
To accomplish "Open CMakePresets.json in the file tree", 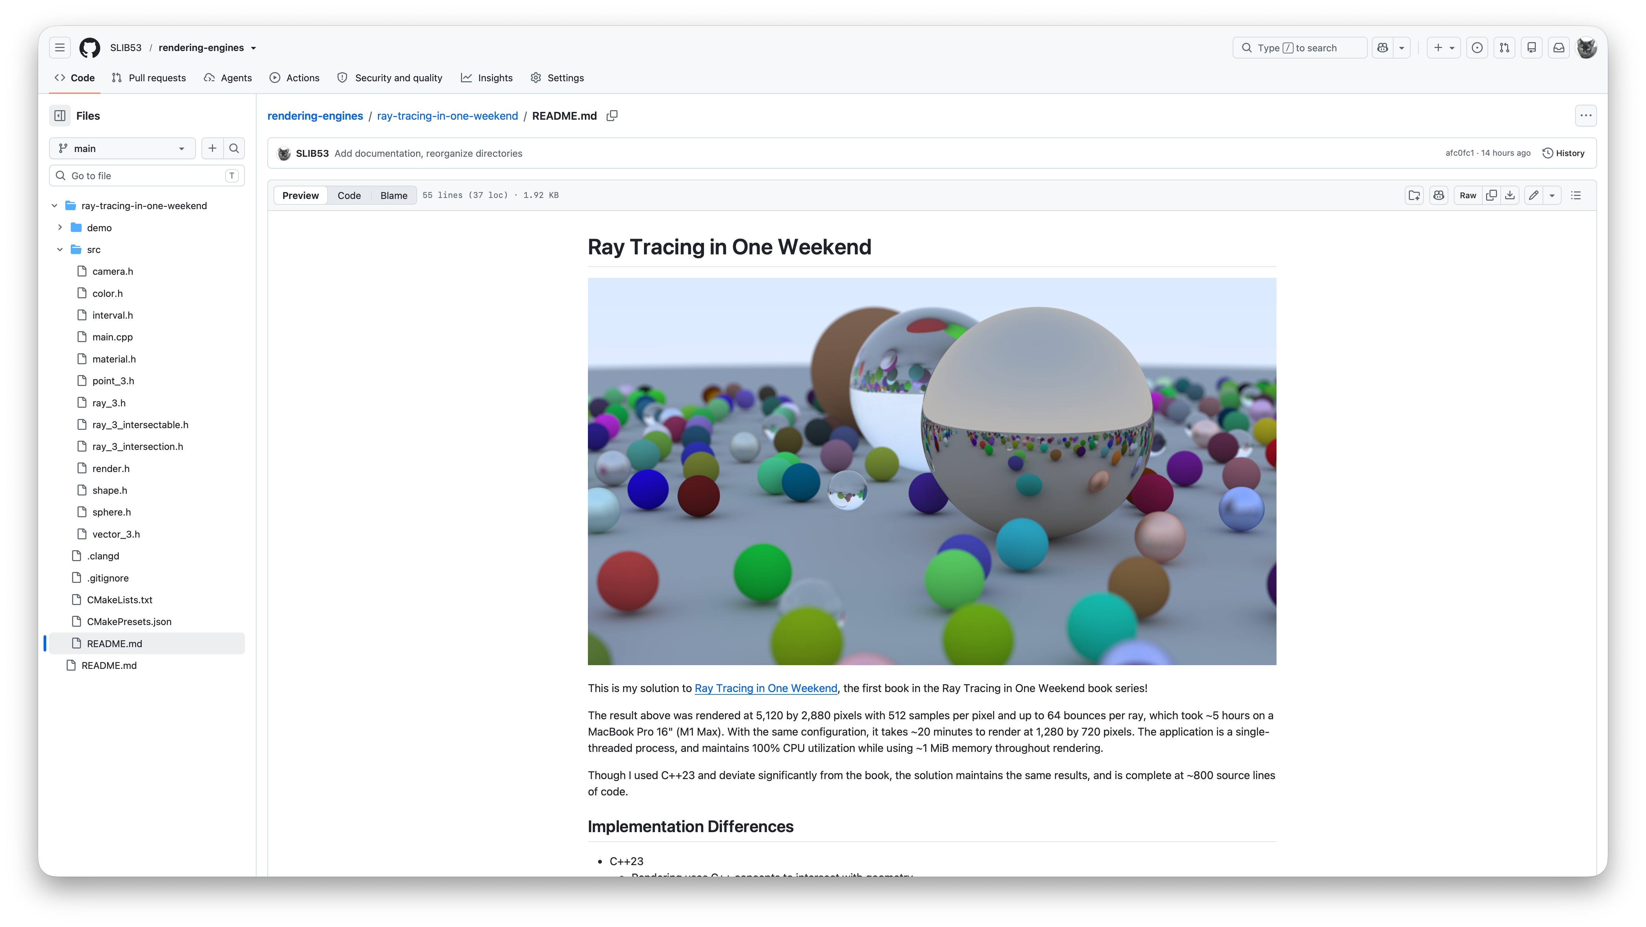I will (x=129, y=622).
